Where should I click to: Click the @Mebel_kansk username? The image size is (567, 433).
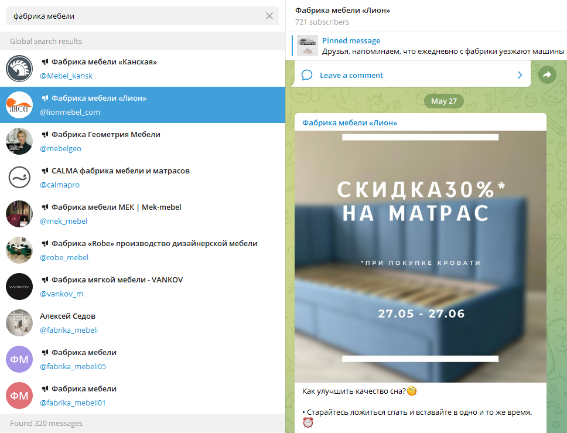pyautogui.click(x=66, y=76)
